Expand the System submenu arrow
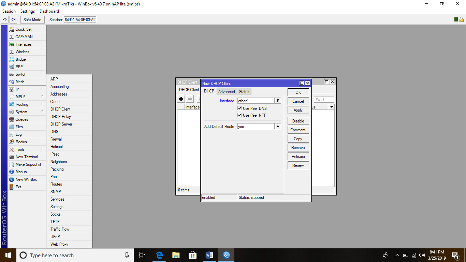 [43, 112]
